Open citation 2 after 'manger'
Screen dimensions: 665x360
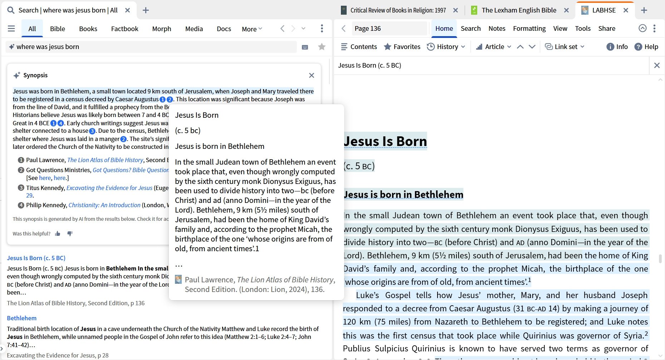123,139
